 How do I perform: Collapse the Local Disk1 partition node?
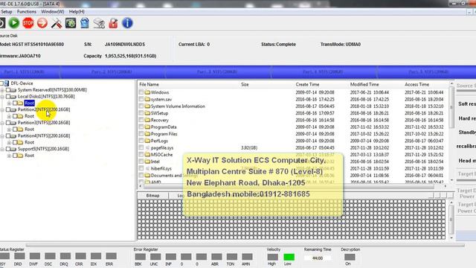coord(2,97)
